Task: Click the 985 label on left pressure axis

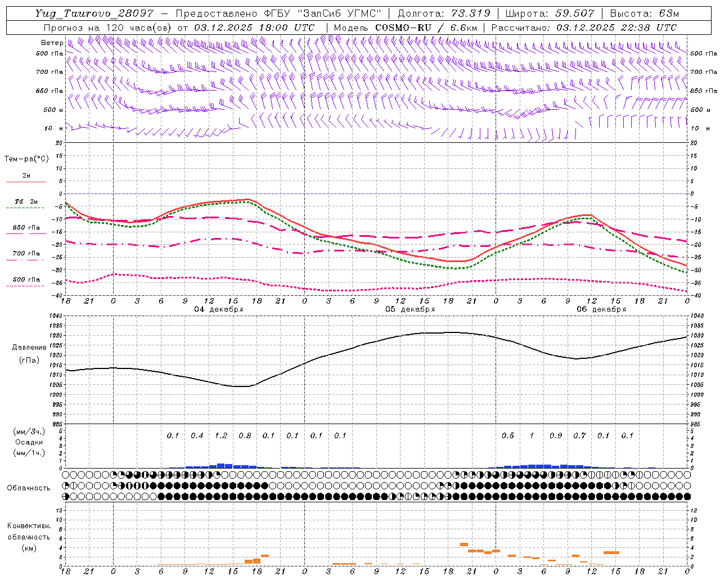Action: pyautogui.click(x=57, y=424)
